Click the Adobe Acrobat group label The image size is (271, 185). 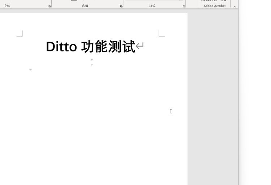point(215,6)
